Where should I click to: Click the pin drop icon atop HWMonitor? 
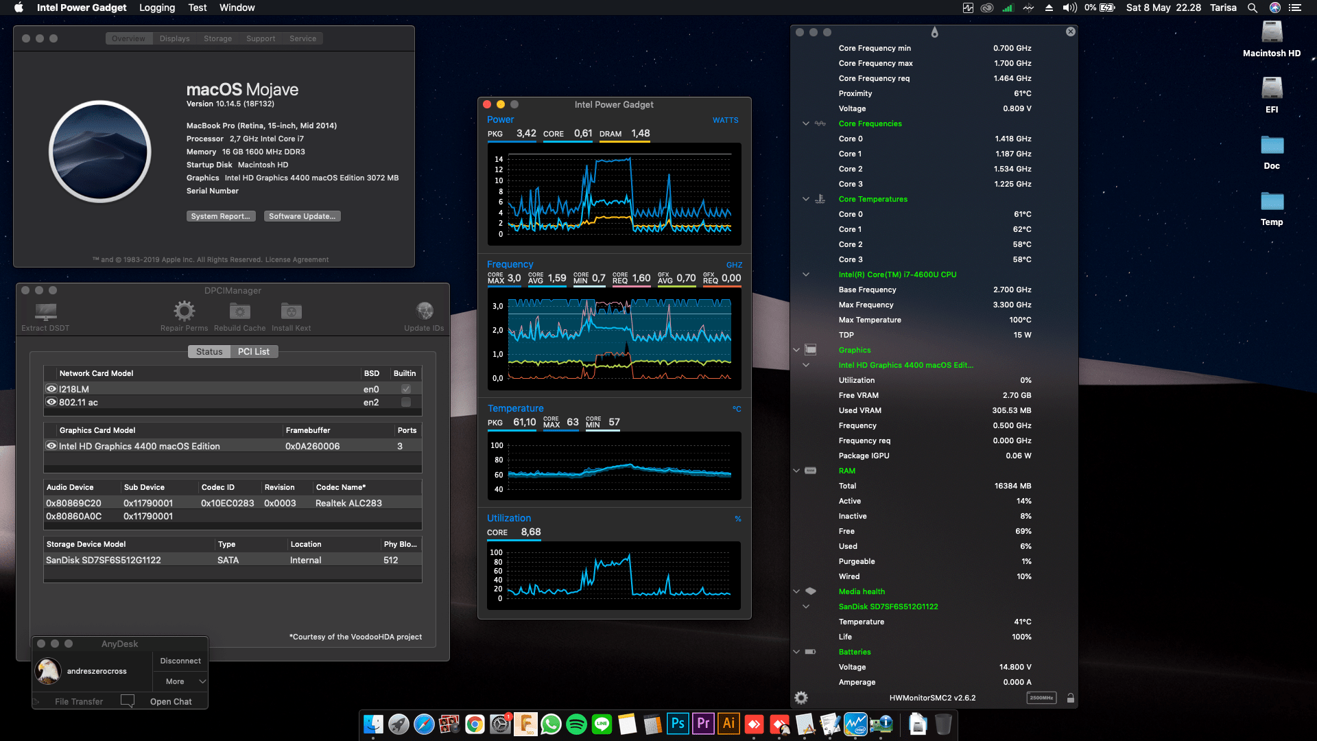click(934, 32)
